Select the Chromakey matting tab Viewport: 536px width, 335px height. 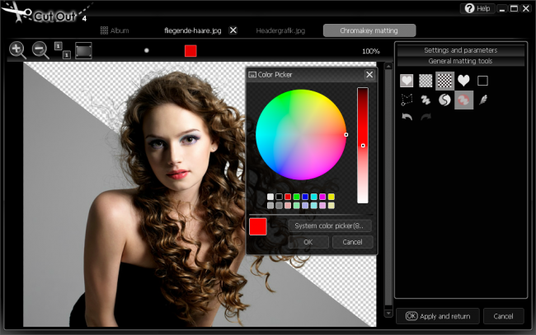click(x=369, y=30)
